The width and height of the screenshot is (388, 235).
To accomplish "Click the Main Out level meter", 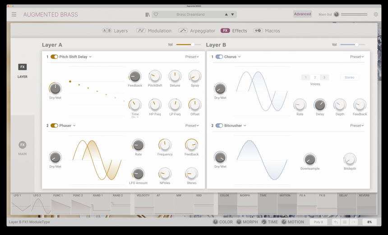I will (x=354, y=14).
